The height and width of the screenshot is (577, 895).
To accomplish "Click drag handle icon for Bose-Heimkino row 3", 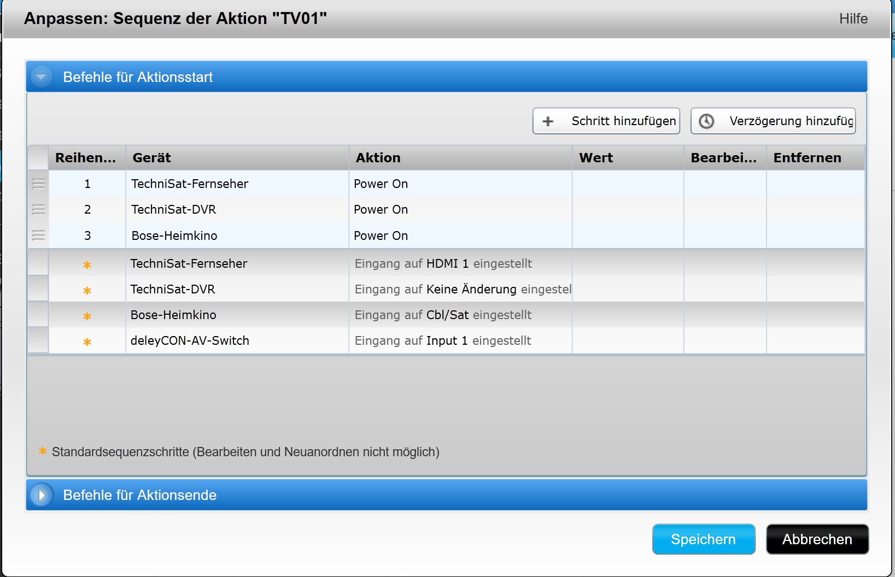I will click(x=38, y=235).
